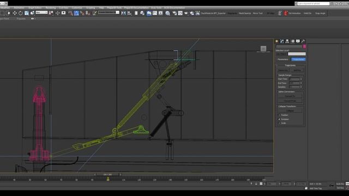The width and height of the screenshot is (349, 196).
Task: Click the search keyword input field
Action: (x=313, y=4)
